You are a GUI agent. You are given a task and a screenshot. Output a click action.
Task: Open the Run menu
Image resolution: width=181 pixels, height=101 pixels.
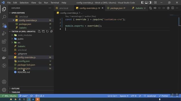pos(46,3)
